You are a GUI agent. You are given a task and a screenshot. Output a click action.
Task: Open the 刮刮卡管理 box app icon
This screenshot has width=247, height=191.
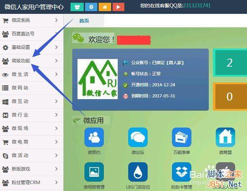click(x=182, y=172)
